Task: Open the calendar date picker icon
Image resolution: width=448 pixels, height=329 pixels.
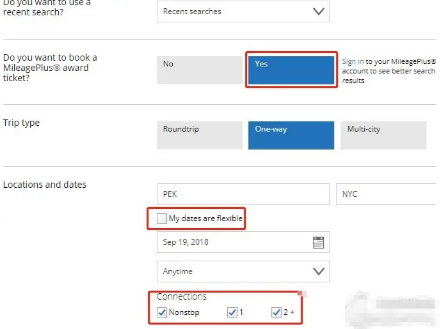Action: 318,242
